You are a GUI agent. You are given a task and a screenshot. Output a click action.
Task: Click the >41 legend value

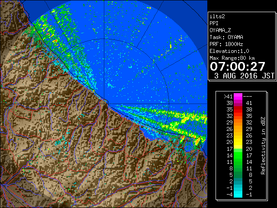[x=228, y=97]
